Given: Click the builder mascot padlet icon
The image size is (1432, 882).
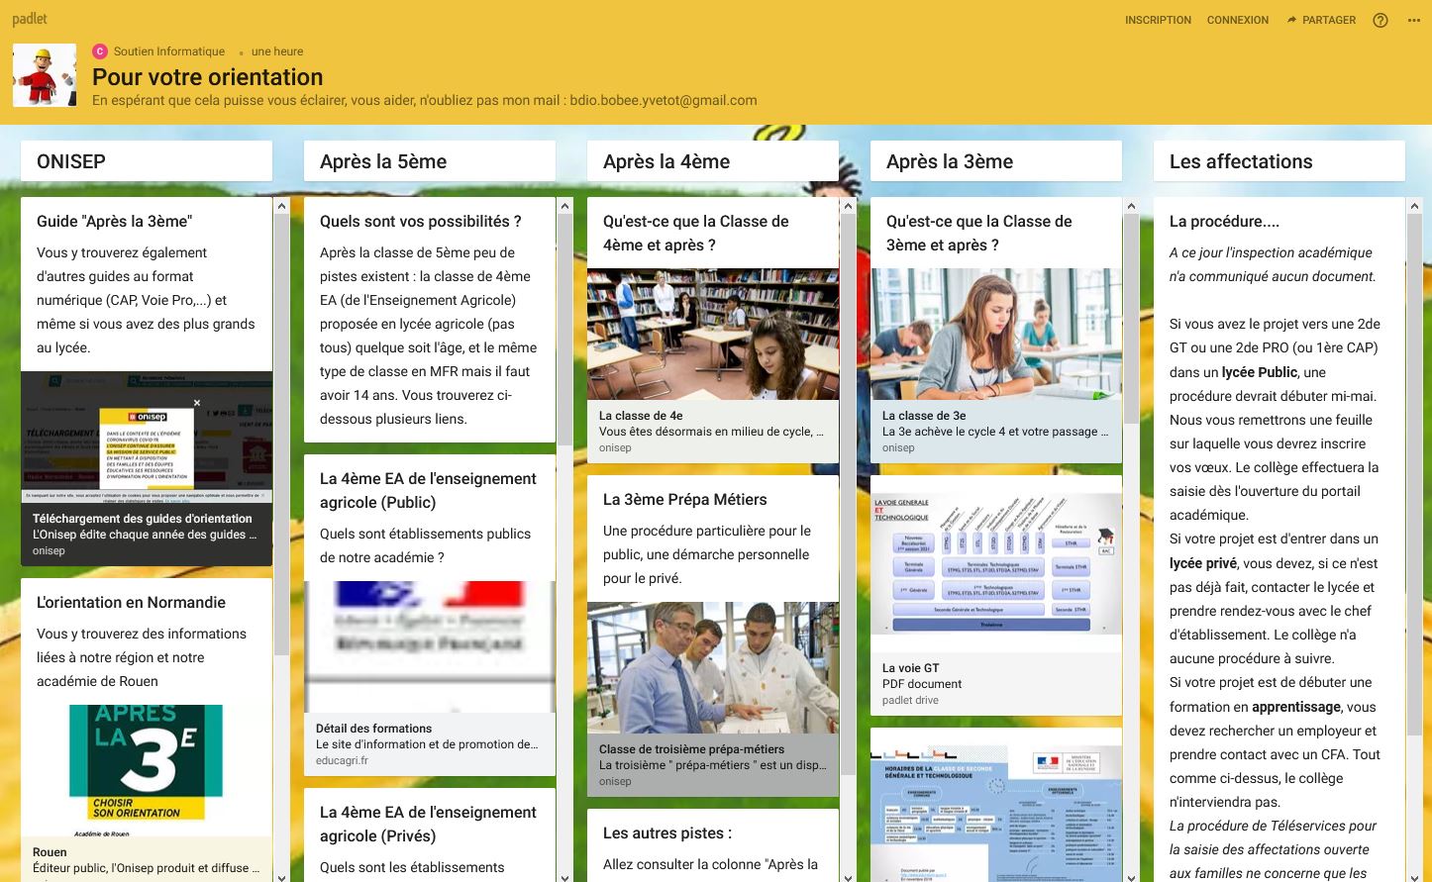Looking at the screenshot, I should coord(45,75).
